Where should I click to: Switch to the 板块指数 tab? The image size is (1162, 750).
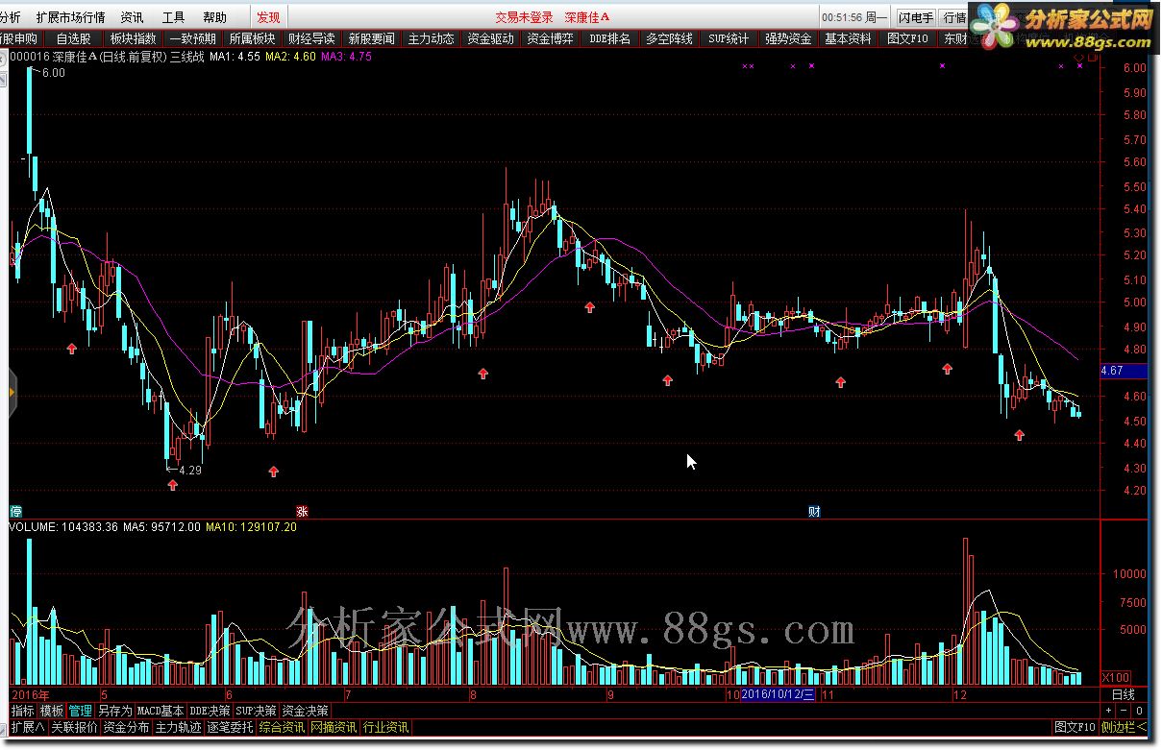point(133,38)
